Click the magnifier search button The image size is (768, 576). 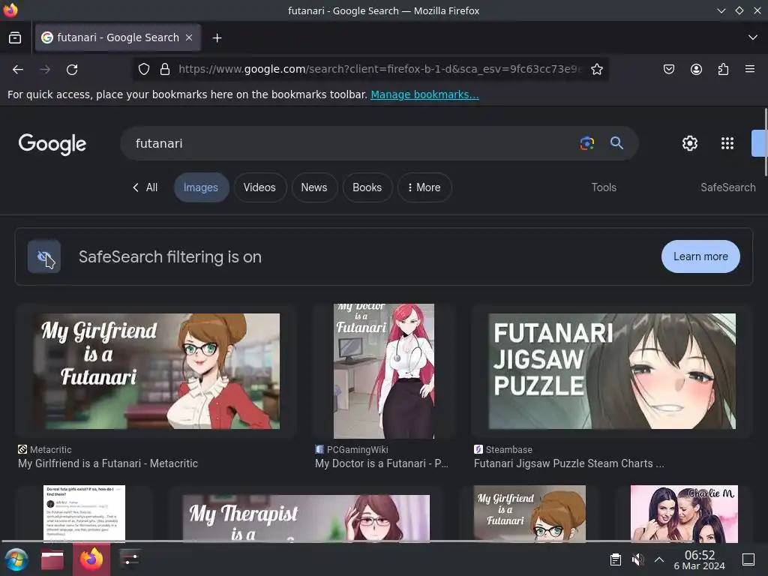616,143
